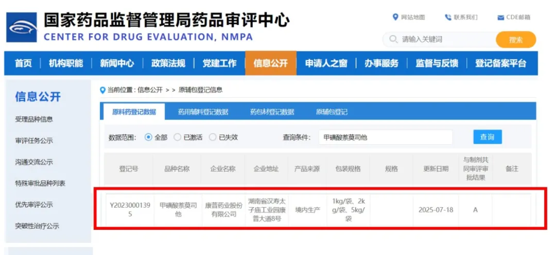The height and width of the screenshot is (255, 556).
Task: Select the 全部 radio button
Action: (x=149, y=137)
